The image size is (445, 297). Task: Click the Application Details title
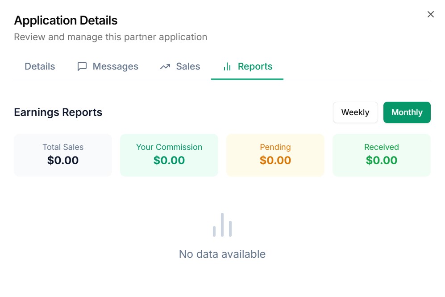click(66, 21)
